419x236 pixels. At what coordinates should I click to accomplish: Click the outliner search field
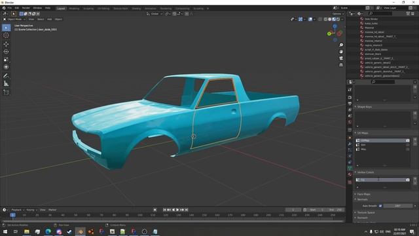coord(380,13)
